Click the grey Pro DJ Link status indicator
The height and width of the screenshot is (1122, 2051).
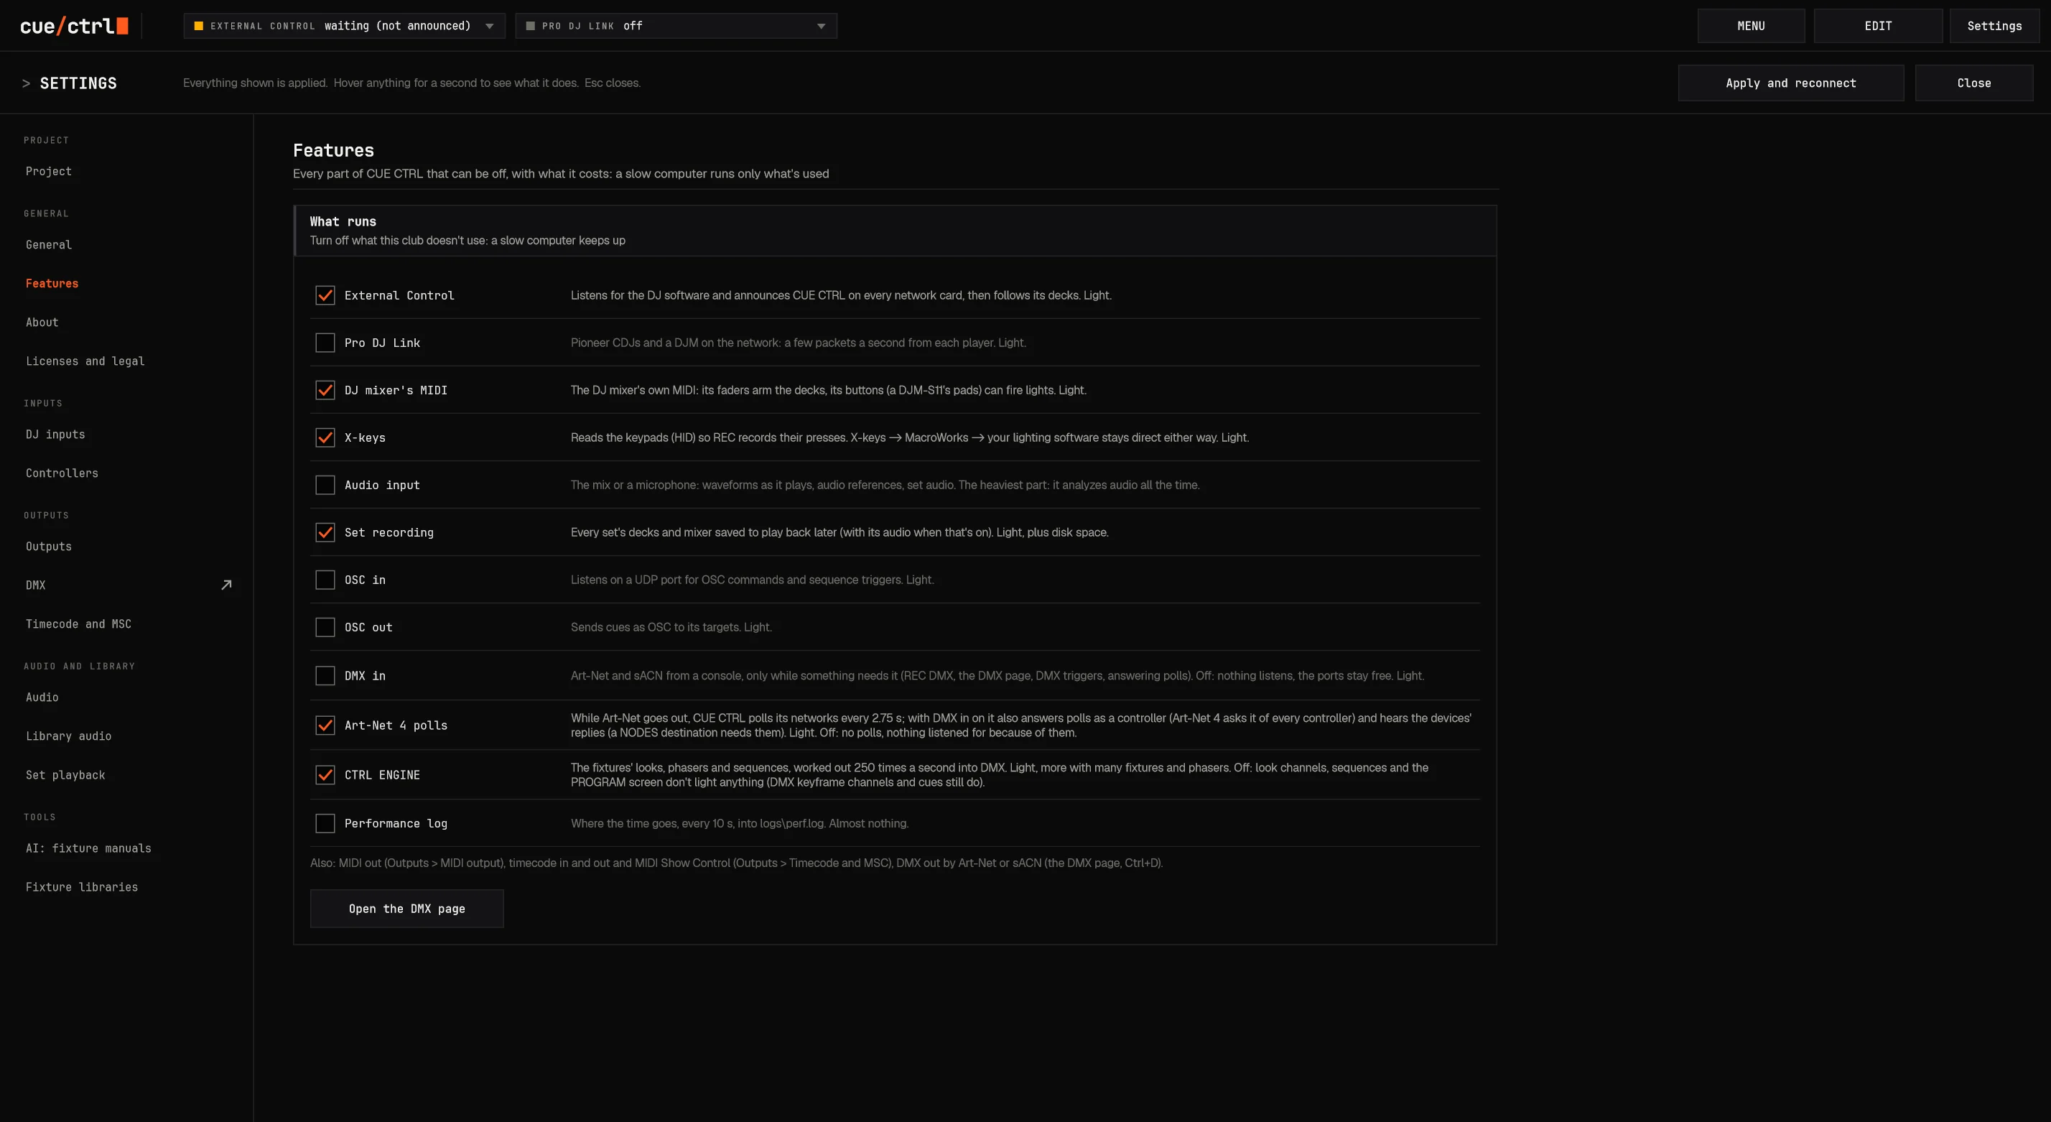pos(530,25)
